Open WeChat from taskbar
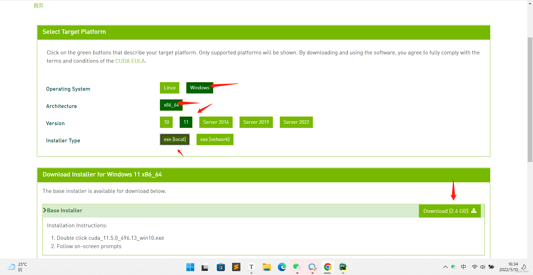The width and height of the screenshot is (533, 275). tap(297, 267)
